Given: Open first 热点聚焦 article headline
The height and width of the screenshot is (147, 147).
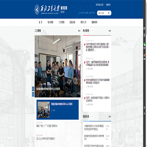Looking at the screenshot, I should tap(97, 47).
